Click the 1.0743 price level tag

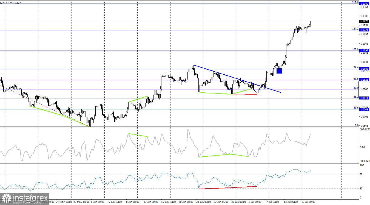point(365,109)
